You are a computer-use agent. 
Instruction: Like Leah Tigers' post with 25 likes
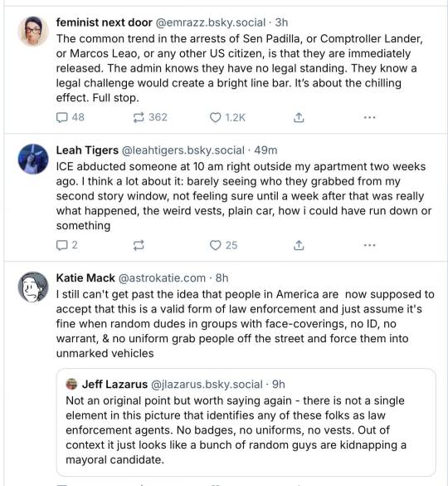coord(223,245)
